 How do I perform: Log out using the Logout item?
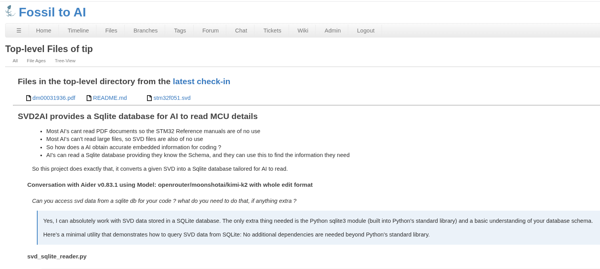tap(365, 31)
